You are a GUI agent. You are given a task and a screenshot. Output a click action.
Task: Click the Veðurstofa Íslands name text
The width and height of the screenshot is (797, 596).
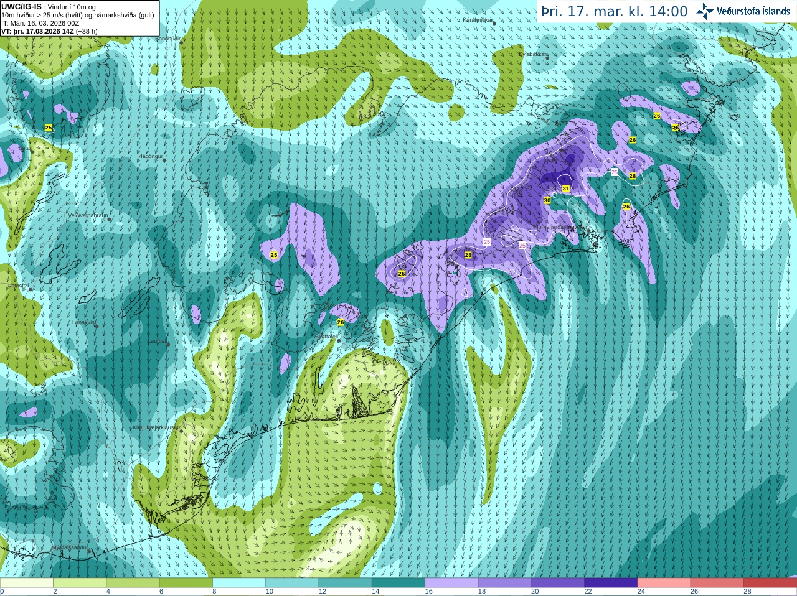tap(753, 11)
